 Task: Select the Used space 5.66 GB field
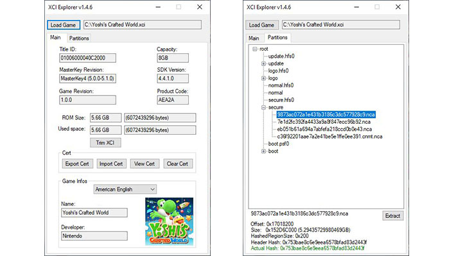pyautogui.click(x=105, y=130)
